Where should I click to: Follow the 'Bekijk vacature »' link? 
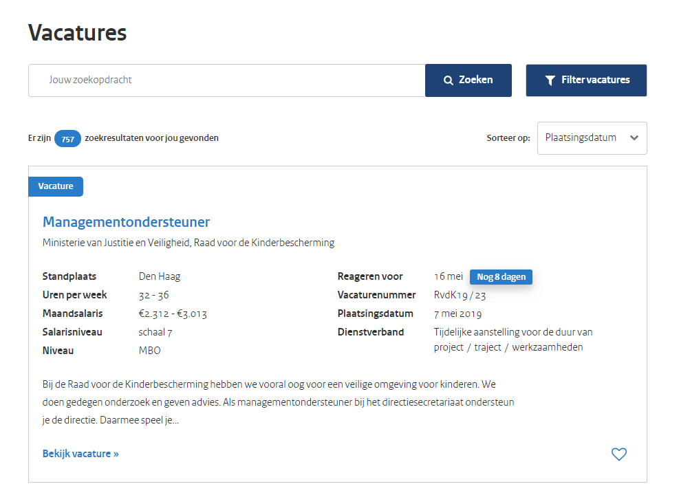click(80, 454)
